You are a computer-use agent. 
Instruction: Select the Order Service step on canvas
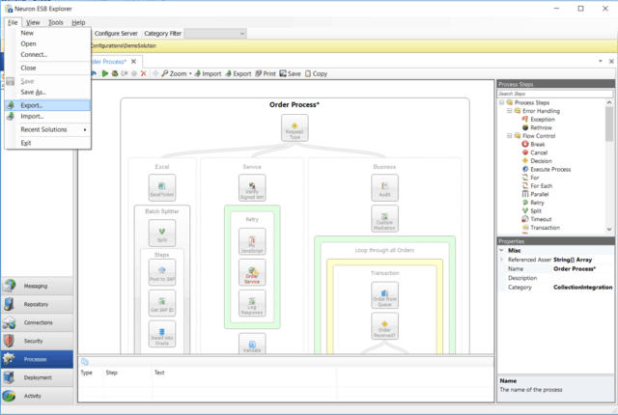[252, 272]
